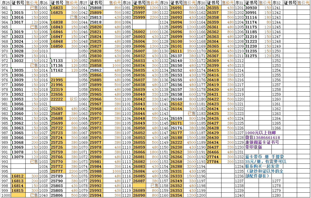Click the 1000元以上包邮 note cell

[x=261, y=133]
